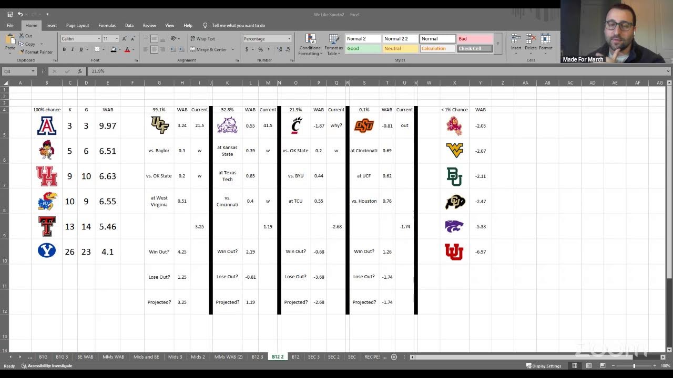Viewport: 673px width, 378px height.
Task: Expand the formula bar
Action: coord(668,71)
